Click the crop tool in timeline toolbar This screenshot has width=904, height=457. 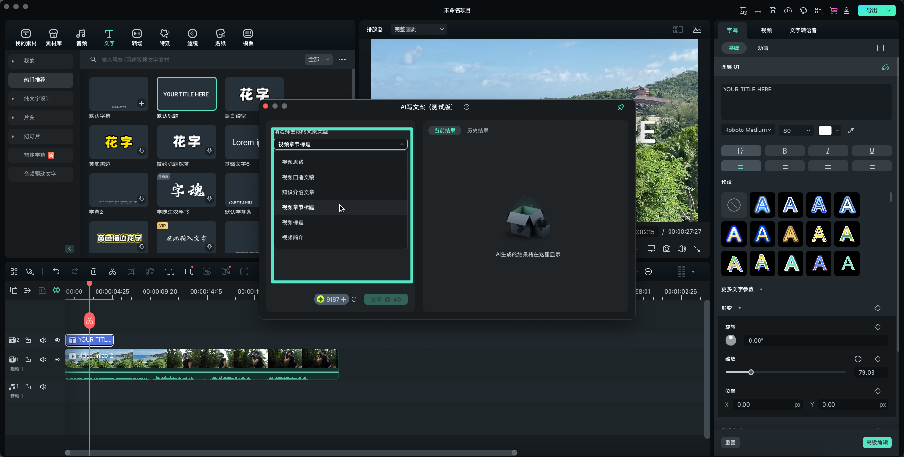point(131,271)
